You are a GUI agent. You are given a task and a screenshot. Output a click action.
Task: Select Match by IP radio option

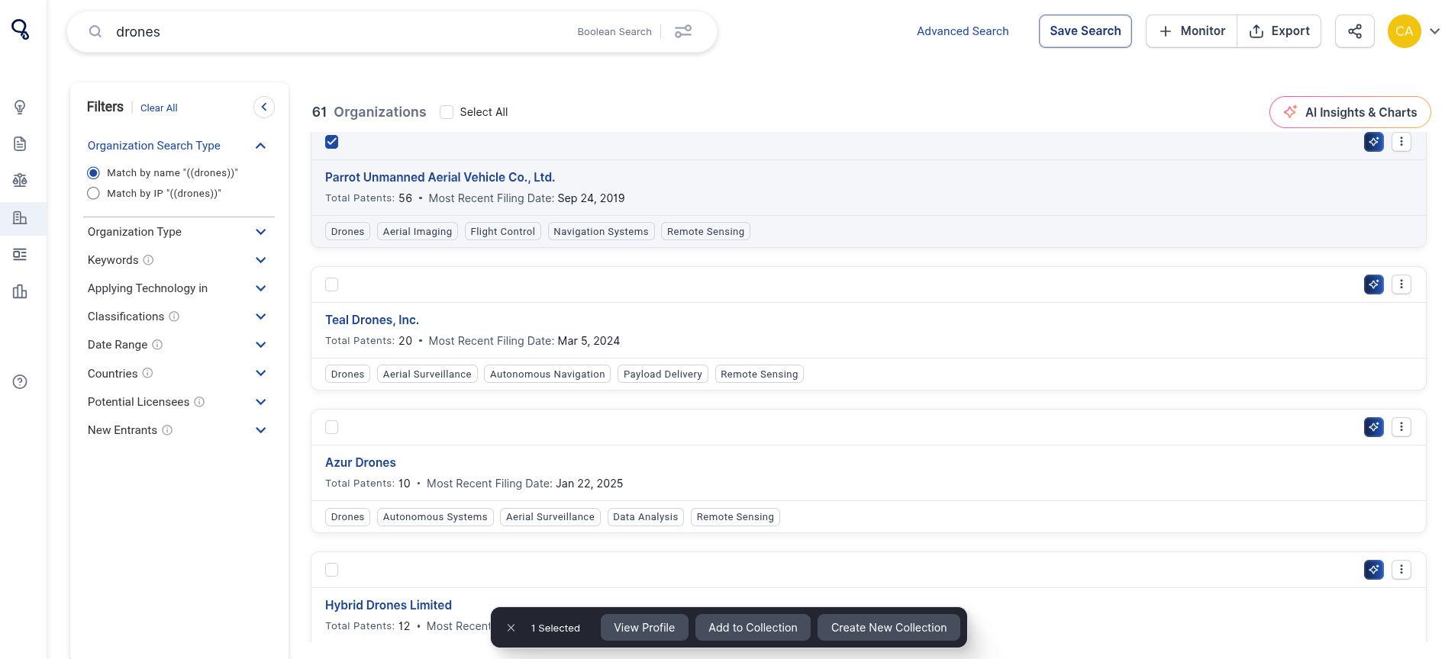93,194
